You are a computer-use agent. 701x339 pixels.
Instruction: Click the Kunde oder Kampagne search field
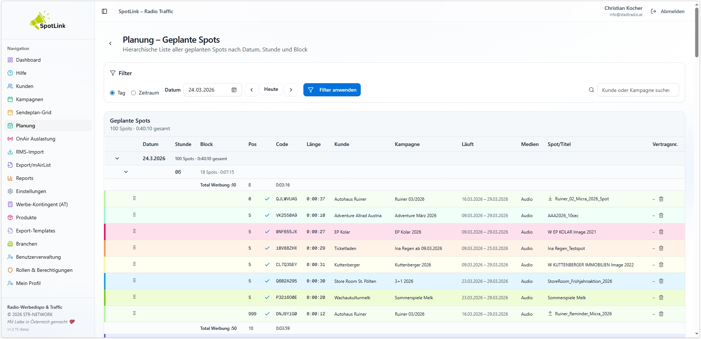click(637, 90)
